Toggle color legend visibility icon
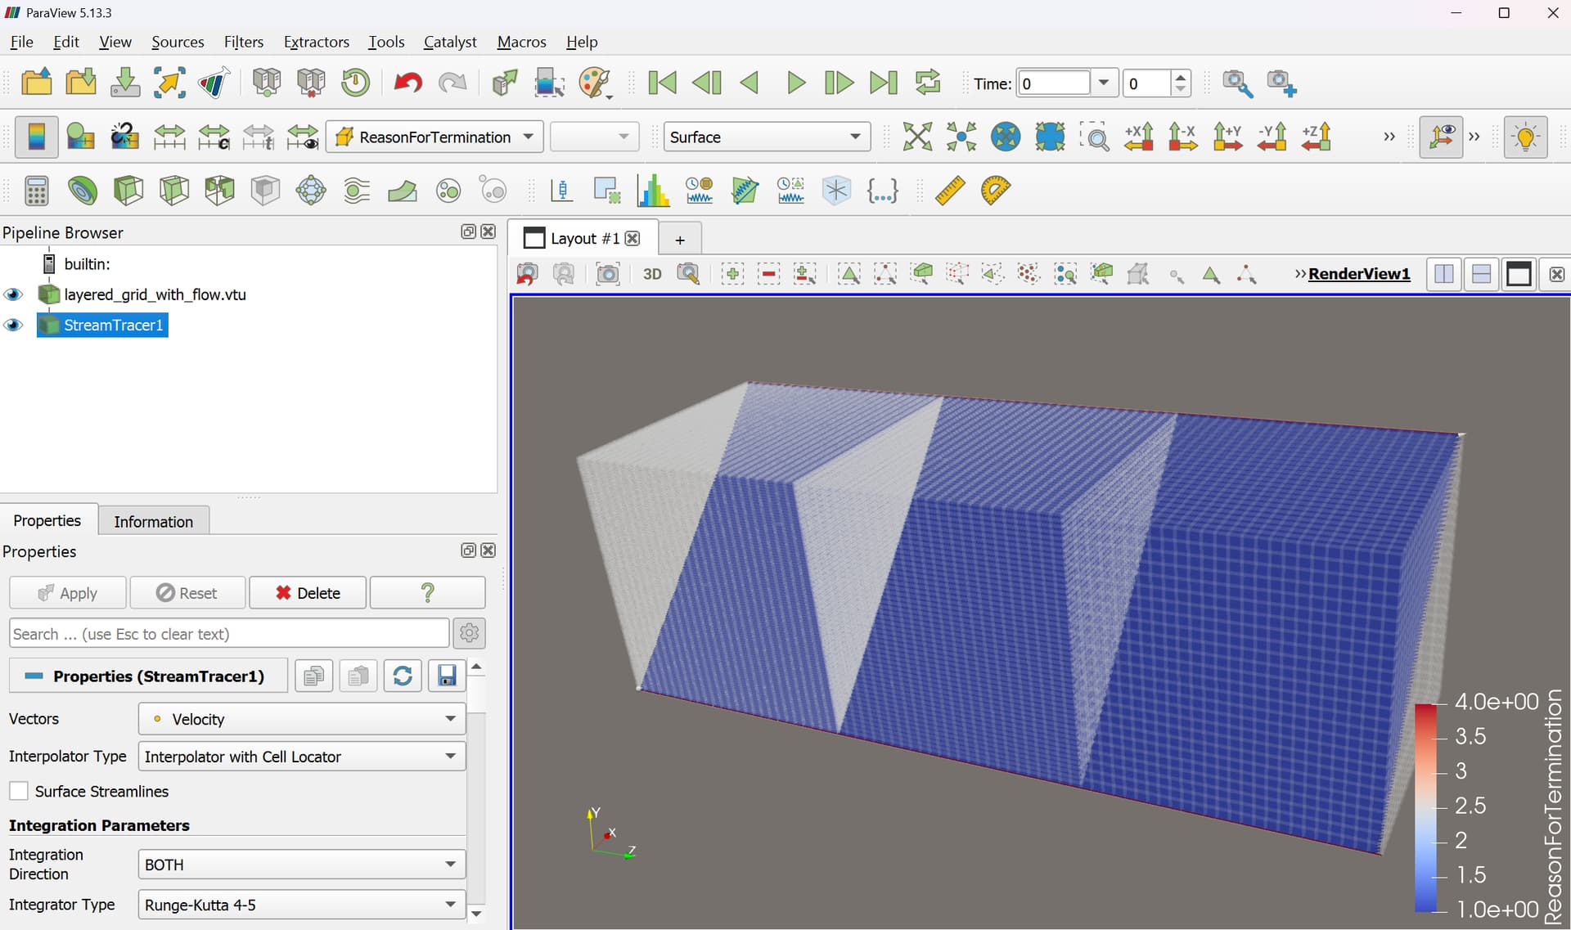This screenshot has height=930, width=1571. pos(36,137)
